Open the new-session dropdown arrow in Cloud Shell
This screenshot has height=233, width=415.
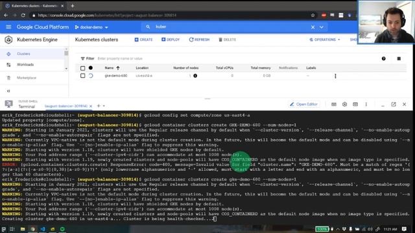pos(104,106)
